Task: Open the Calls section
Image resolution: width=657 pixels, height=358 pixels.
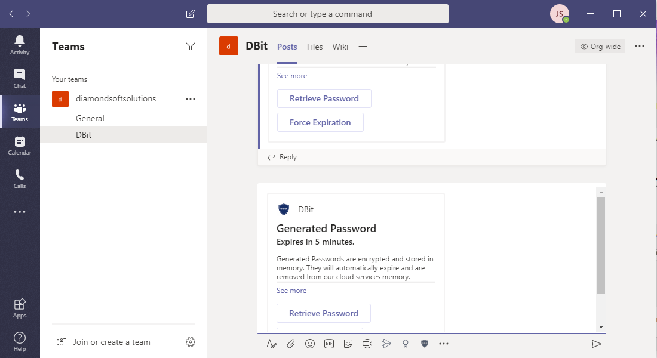Action: tap(20, 179)
